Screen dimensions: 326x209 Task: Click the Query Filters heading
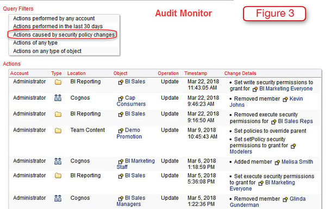(x=18, y=9)
